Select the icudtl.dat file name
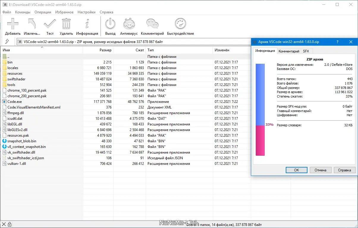358x228 pixels. (x=15, y=119)
